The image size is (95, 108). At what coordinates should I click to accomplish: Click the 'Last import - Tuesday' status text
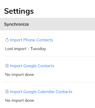point(26,49)
